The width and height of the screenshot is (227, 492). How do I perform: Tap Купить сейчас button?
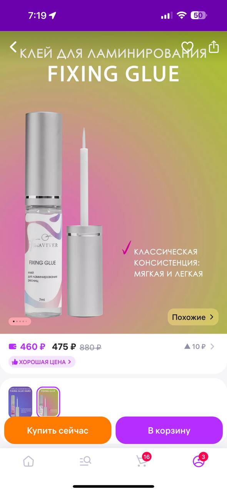point(58,430)
